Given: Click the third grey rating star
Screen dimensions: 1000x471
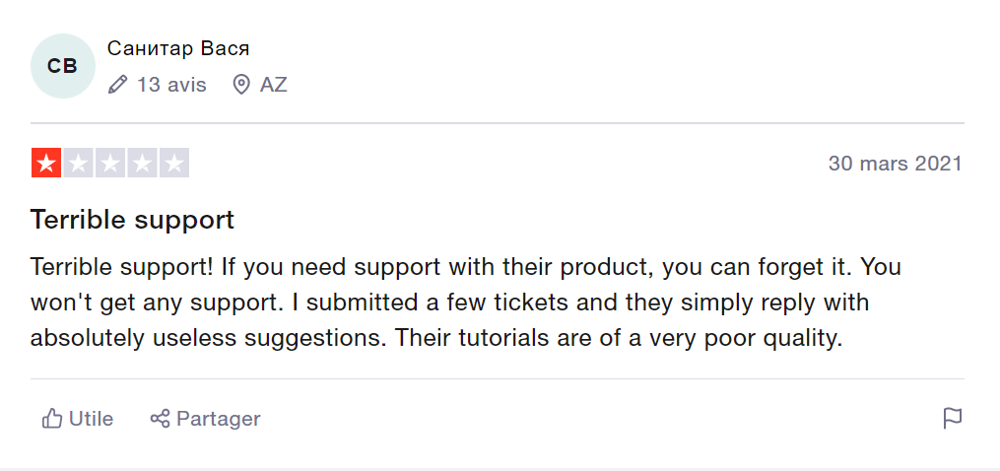Looking at the screenshot, I should point(109,164).
